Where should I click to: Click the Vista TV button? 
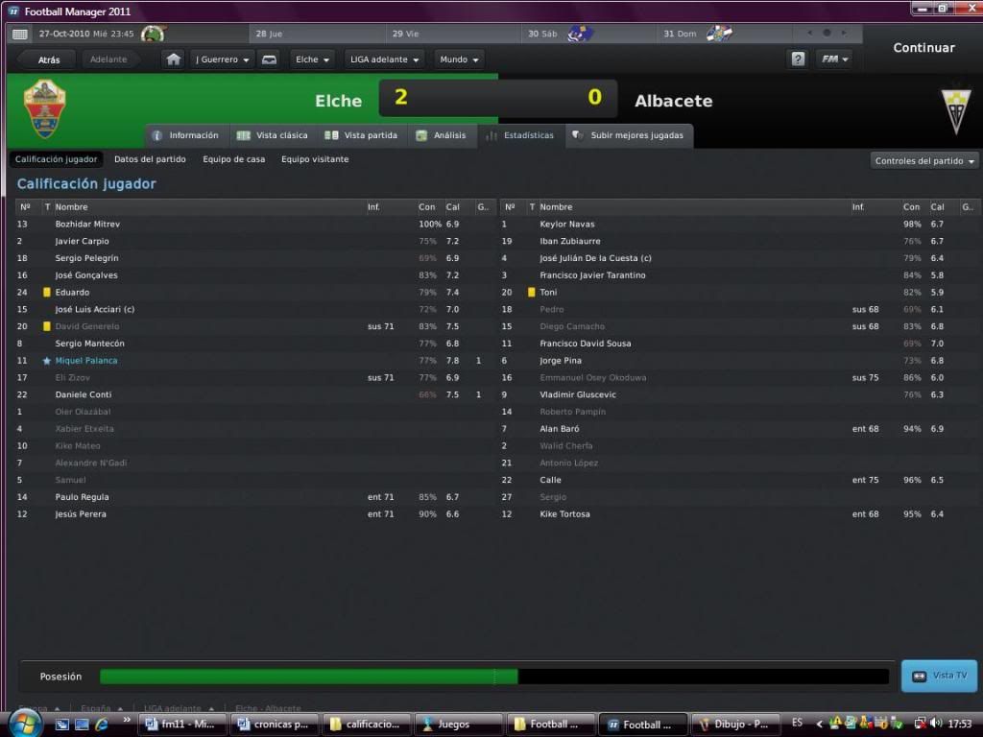[x=939, y=676]
